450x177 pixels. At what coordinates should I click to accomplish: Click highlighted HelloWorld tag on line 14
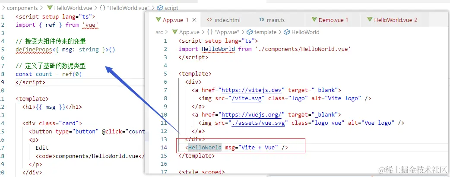[205, 148]
